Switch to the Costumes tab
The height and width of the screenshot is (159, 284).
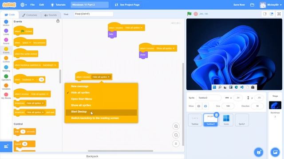(30, 15)
